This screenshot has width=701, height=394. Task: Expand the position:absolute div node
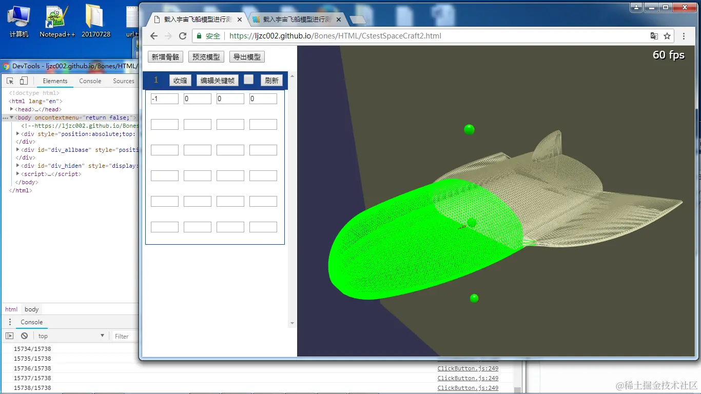[18, 134]
